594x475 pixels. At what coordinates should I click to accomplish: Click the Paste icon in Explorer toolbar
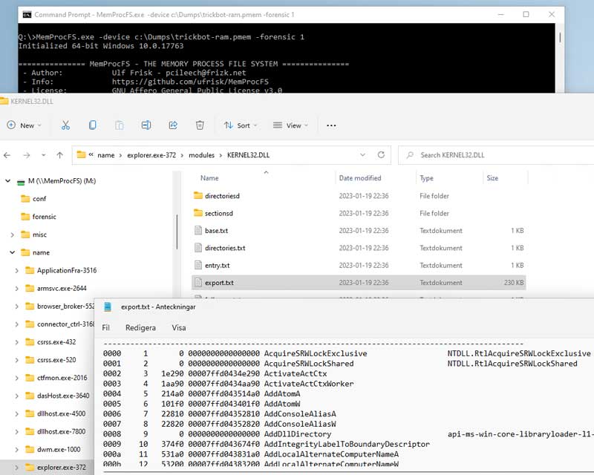tap(120, 125)
